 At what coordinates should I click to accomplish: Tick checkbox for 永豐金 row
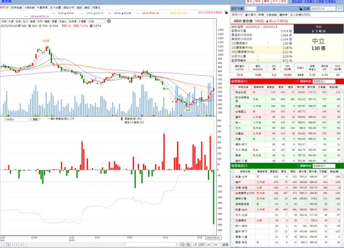click(232, 134)
